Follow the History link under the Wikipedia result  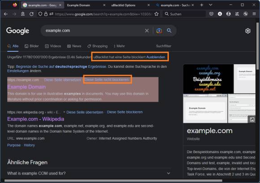point(29,145)
